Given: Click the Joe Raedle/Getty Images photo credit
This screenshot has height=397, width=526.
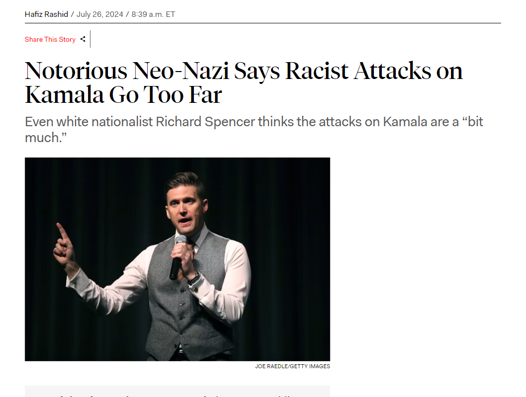Looking at the screenshot, I should (x=292, y=367).
